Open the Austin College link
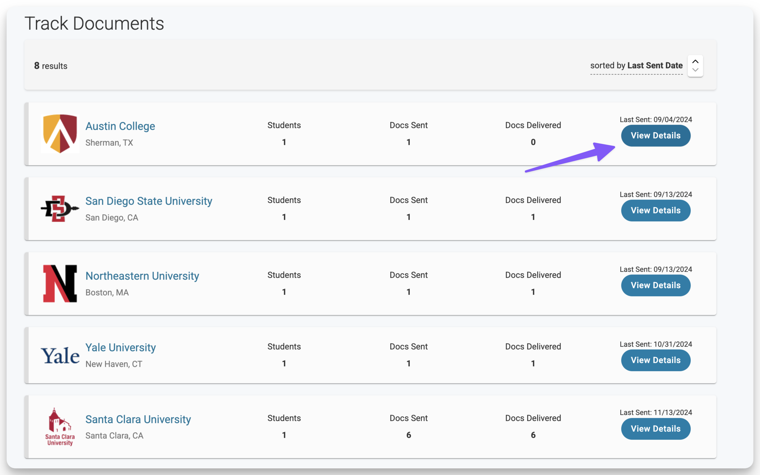 click(x=120, y=126)
